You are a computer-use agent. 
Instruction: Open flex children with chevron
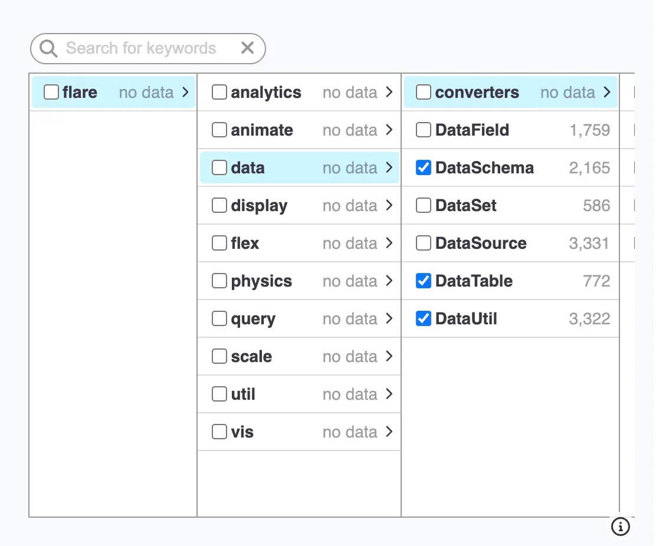(389, 243)
